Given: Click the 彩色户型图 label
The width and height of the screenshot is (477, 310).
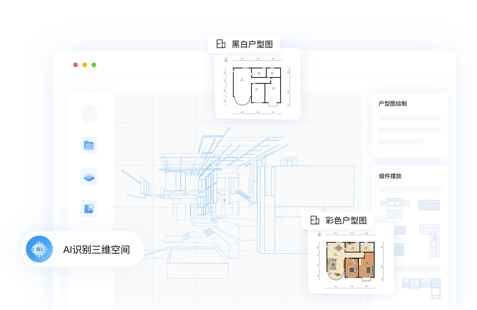Looking at the screenshot, I should [346, 221].
